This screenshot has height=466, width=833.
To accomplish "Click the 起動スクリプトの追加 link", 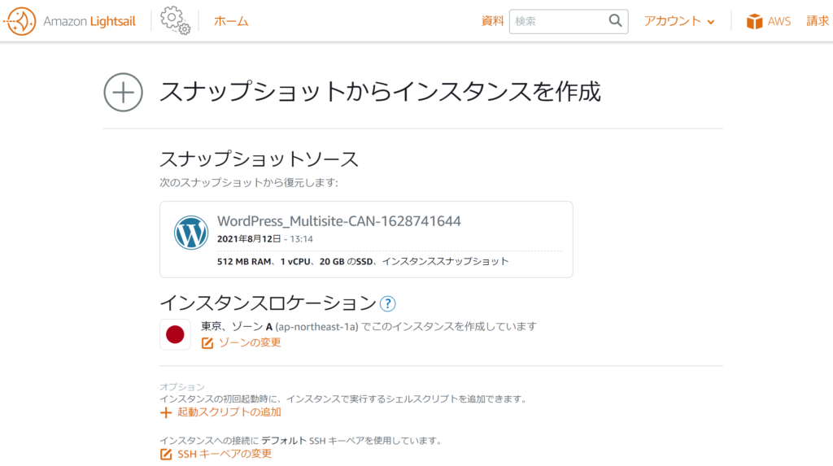I will [x=225, y=412].
